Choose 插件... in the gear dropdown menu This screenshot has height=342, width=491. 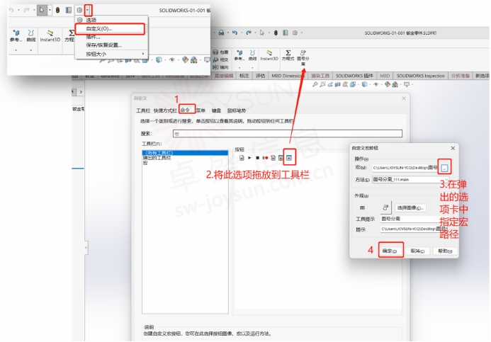93,37
